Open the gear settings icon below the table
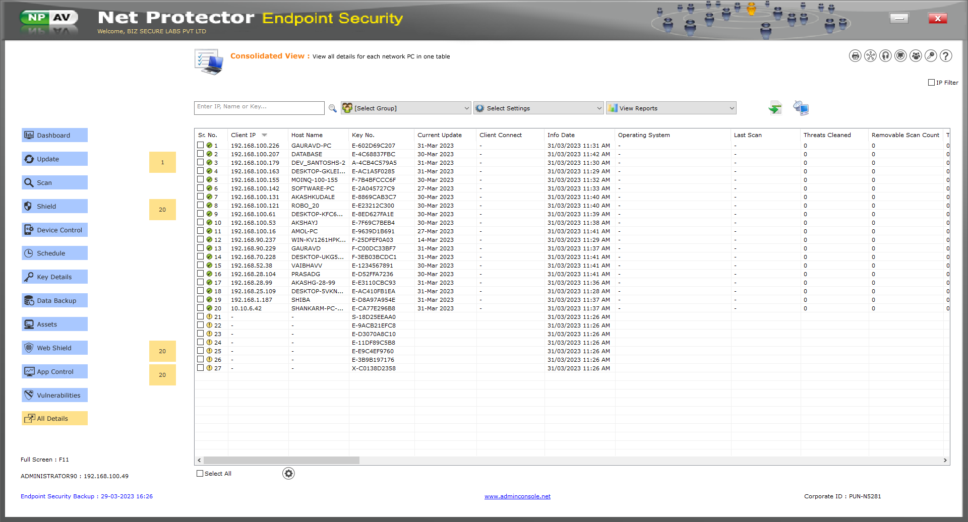Image resolution: width=968 pixels, height=522 pixels. point(288,474)
